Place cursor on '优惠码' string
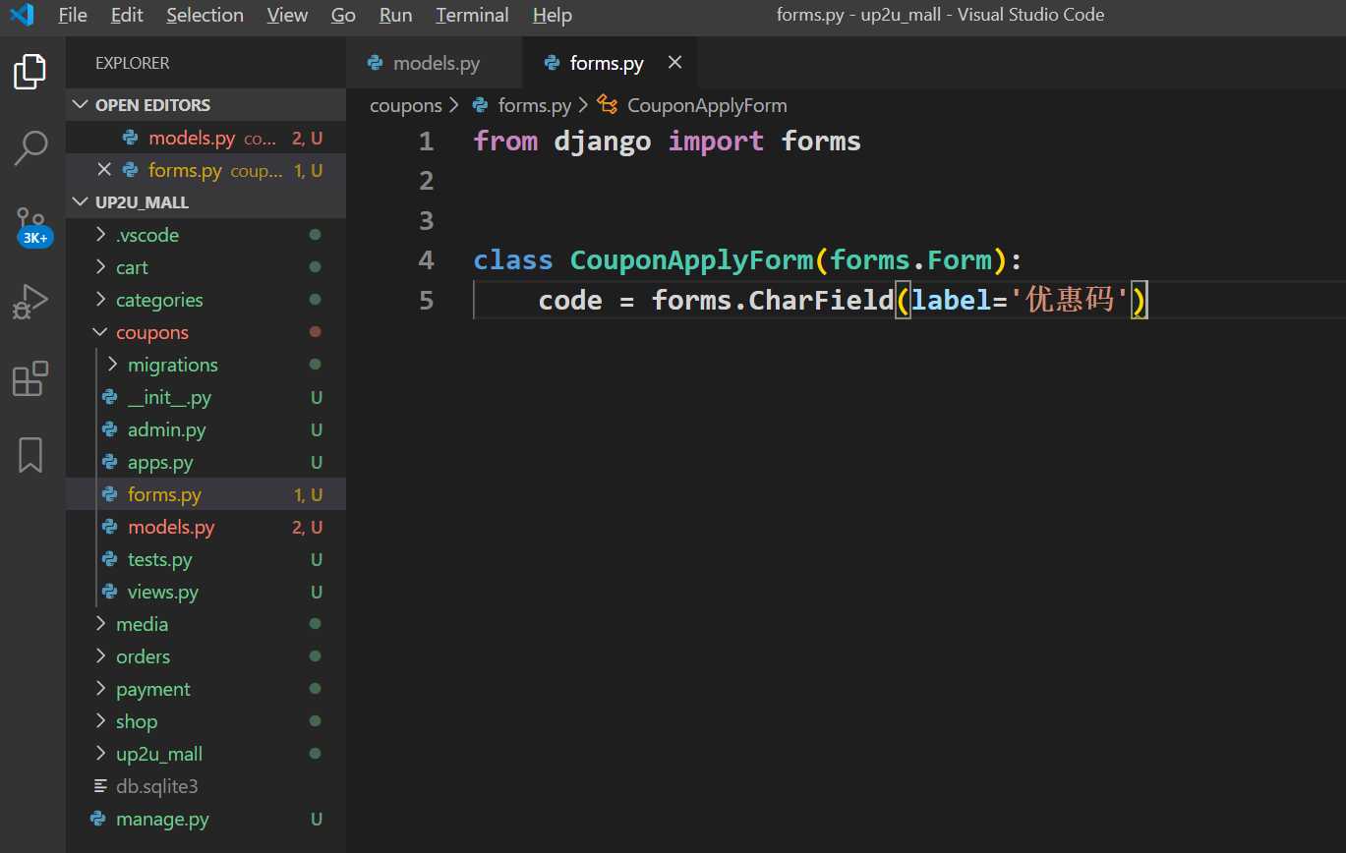1346x853 pixels. coord(1070,300)
